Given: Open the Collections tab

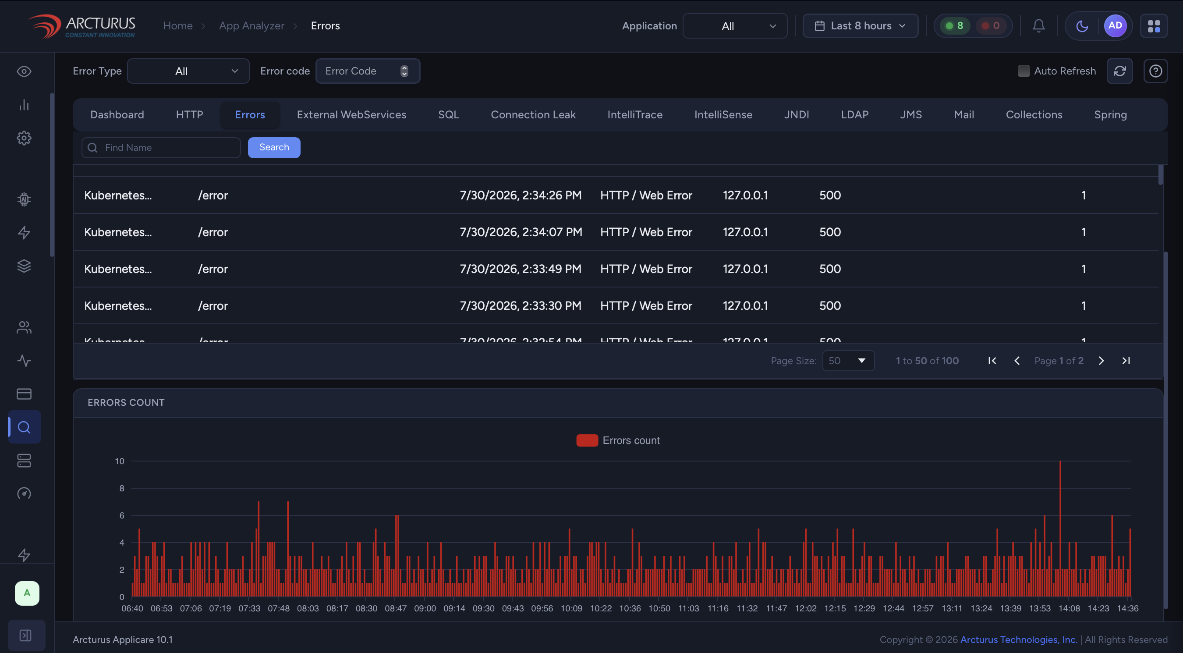Looking at the screenshot, I should (1034, 115).
